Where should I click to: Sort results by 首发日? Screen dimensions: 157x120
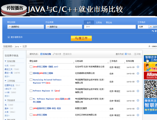tap(67, 54)
